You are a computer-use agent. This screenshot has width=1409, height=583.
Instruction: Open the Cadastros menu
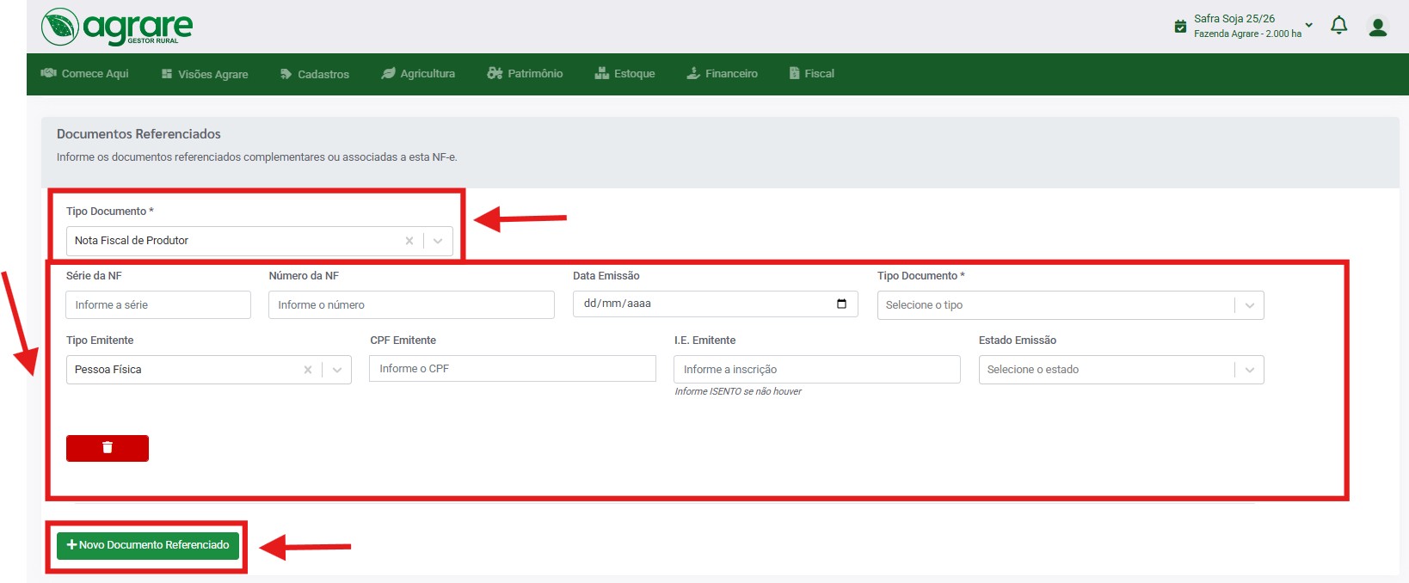[315, 74]
